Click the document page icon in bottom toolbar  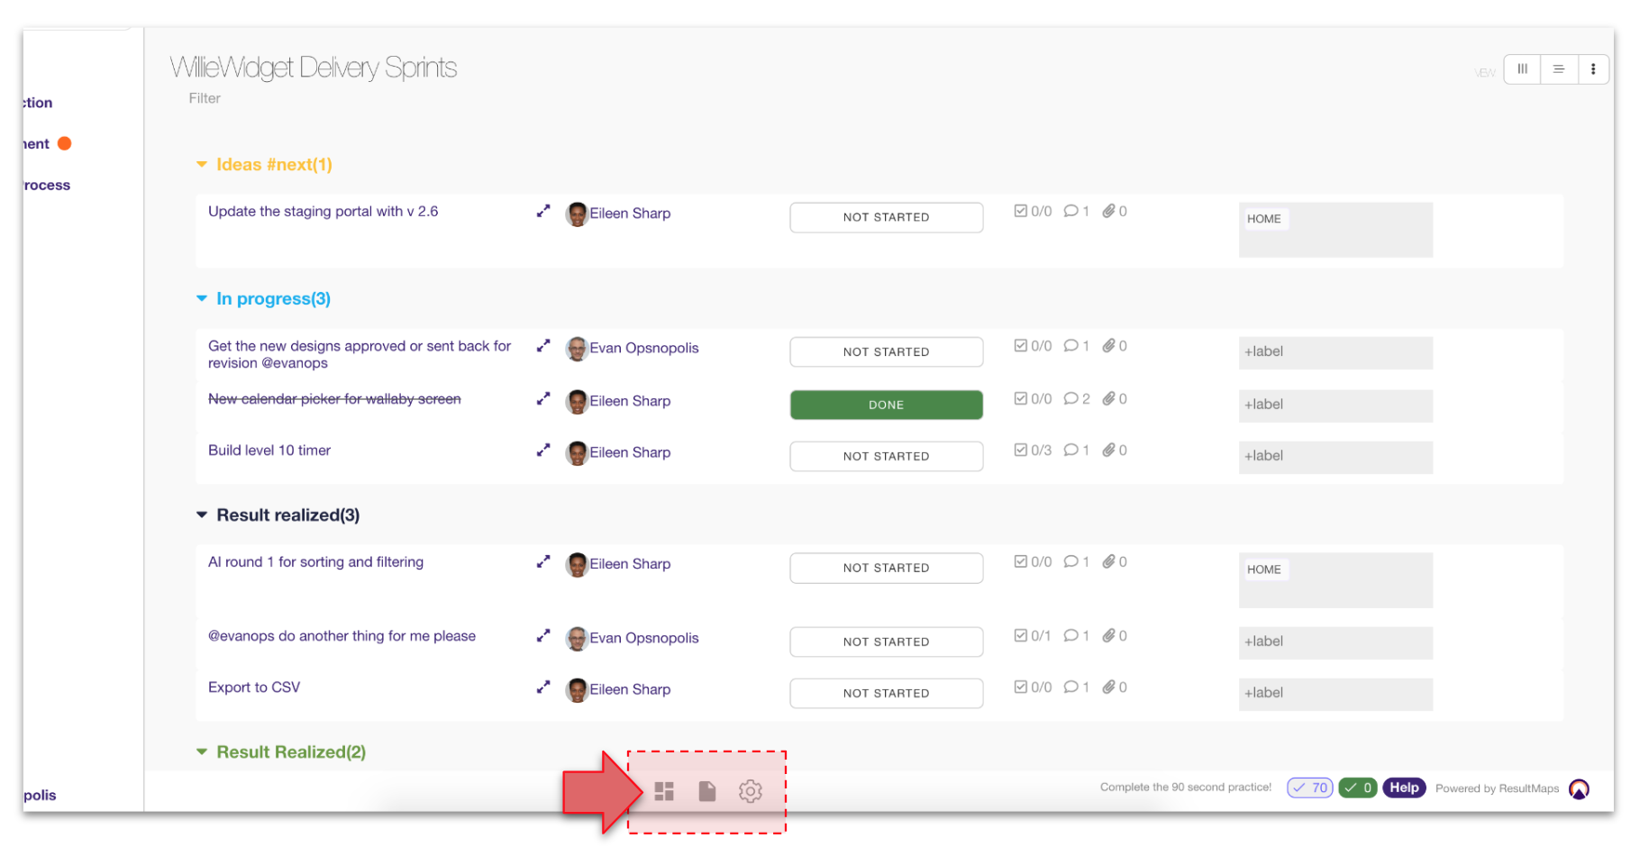[707, 791]
